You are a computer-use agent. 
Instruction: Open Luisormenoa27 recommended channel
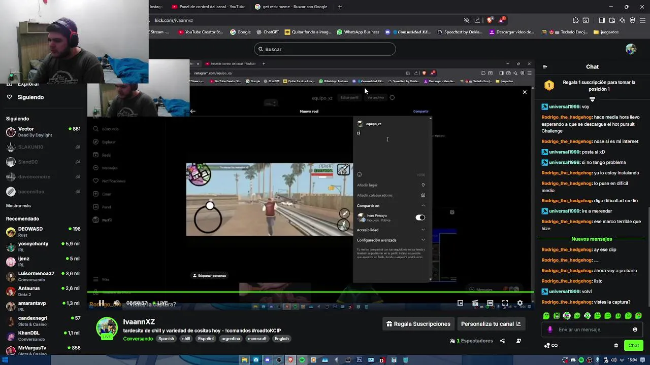click(x=43, y=276)
